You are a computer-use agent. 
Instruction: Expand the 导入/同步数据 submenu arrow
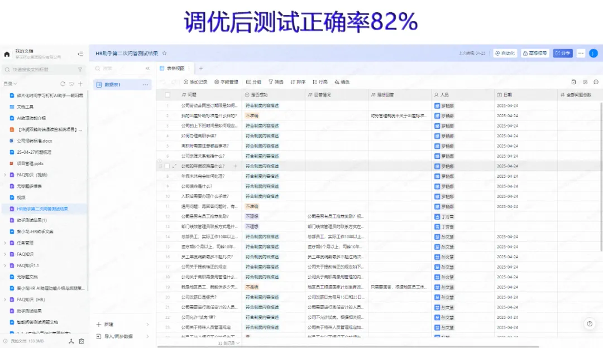click(147, 336)
